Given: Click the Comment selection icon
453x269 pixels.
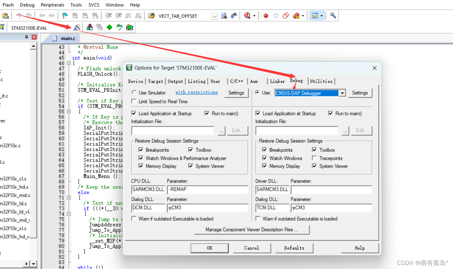Looking at the screenshot, I should coord(129,16).
